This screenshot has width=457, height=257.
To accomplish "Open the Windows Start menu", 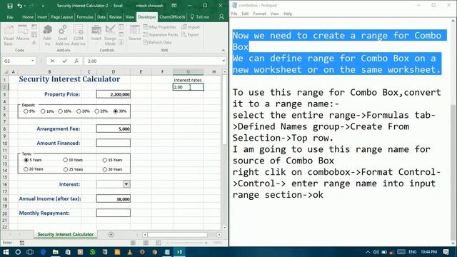I will click(x=6, y=252).
